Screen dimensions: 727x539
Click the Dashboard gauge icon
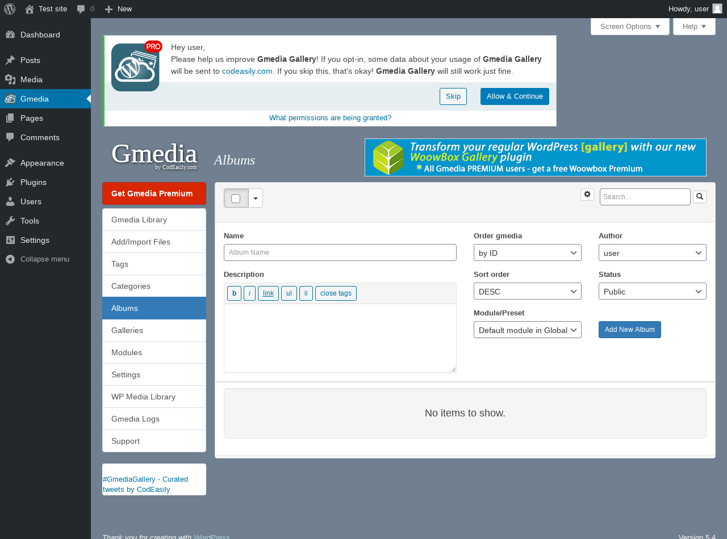point(10,35)
